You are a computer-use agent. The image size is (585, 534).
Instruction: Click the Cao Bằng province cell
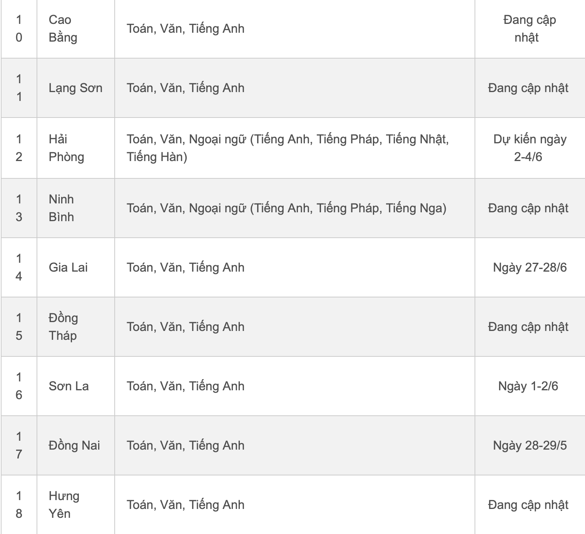63,29
